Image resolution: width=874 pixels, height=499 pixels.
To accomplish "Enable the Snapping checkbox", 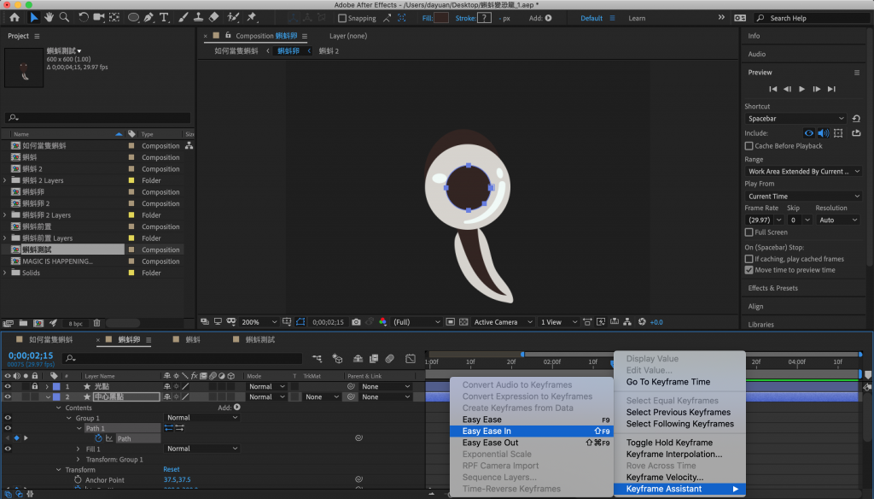I will click(341, 18).
